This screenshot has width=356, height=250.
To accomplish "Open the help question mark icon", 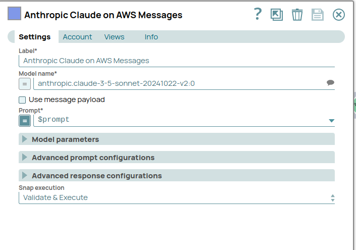I will [x=258, y=14].
